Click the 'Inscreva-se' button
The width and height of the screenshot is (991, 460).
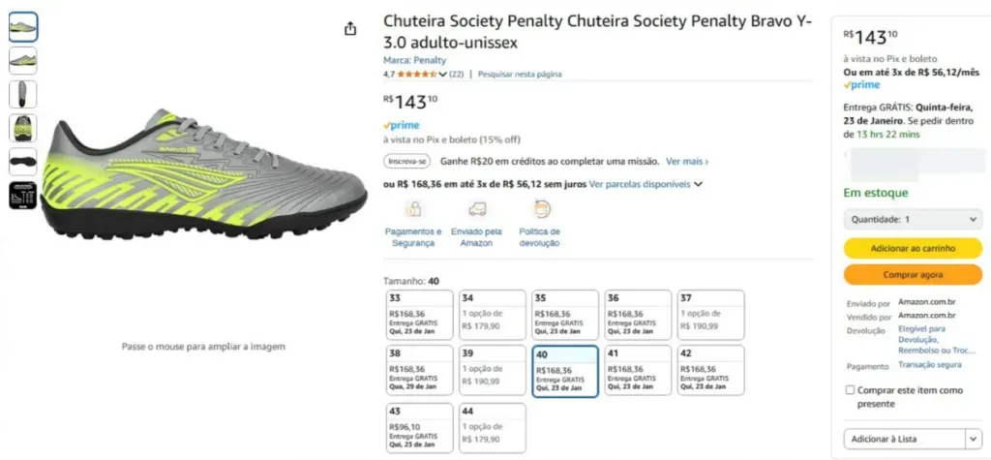pyautogui.click(x=407, y=162)
